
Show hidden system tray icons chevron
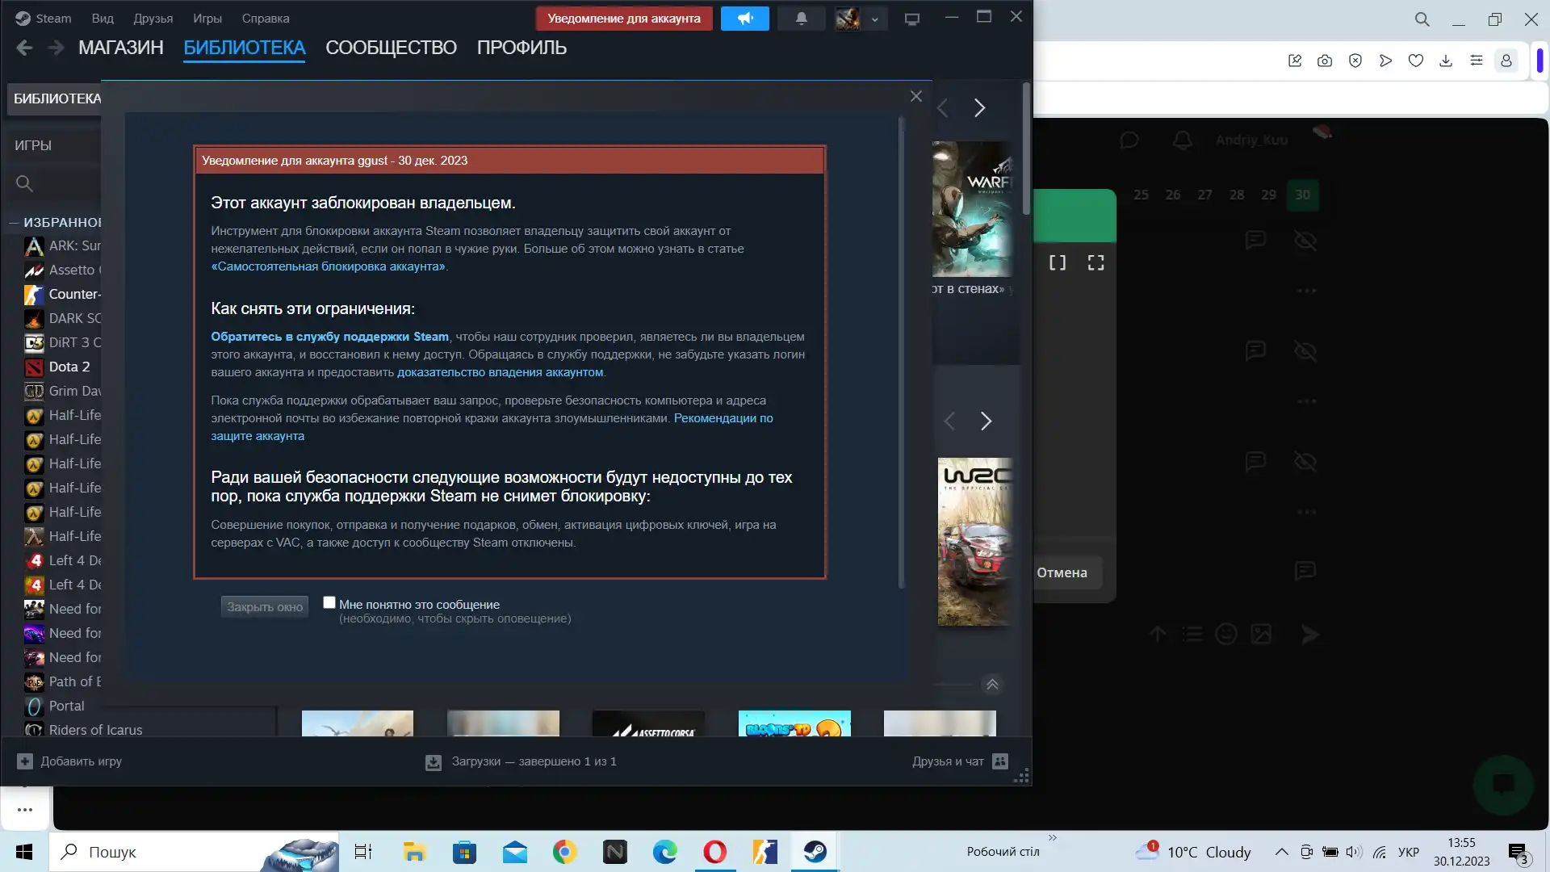[x=1281, y=852]
